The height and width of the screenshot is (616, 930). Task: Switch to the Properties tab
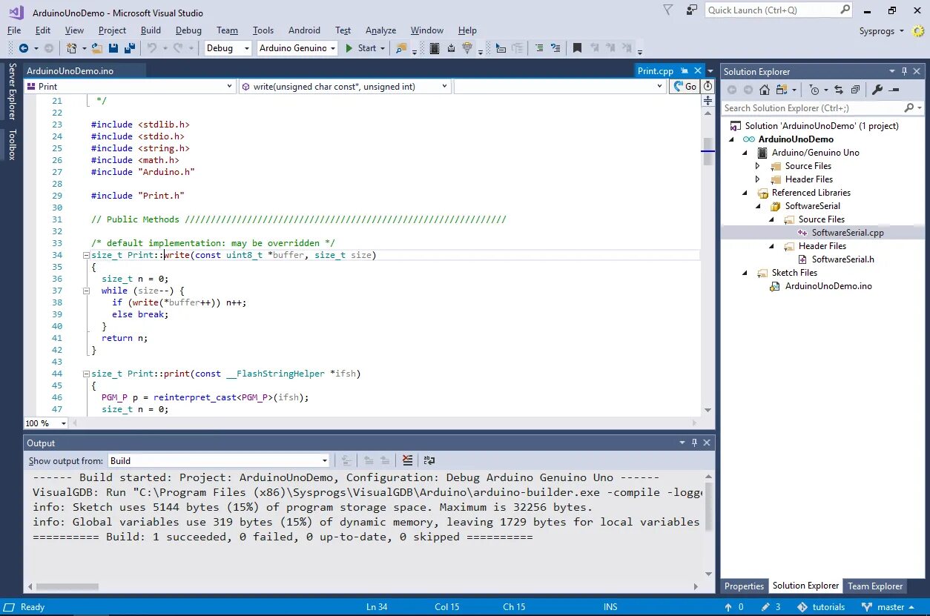tap(744, 586)
